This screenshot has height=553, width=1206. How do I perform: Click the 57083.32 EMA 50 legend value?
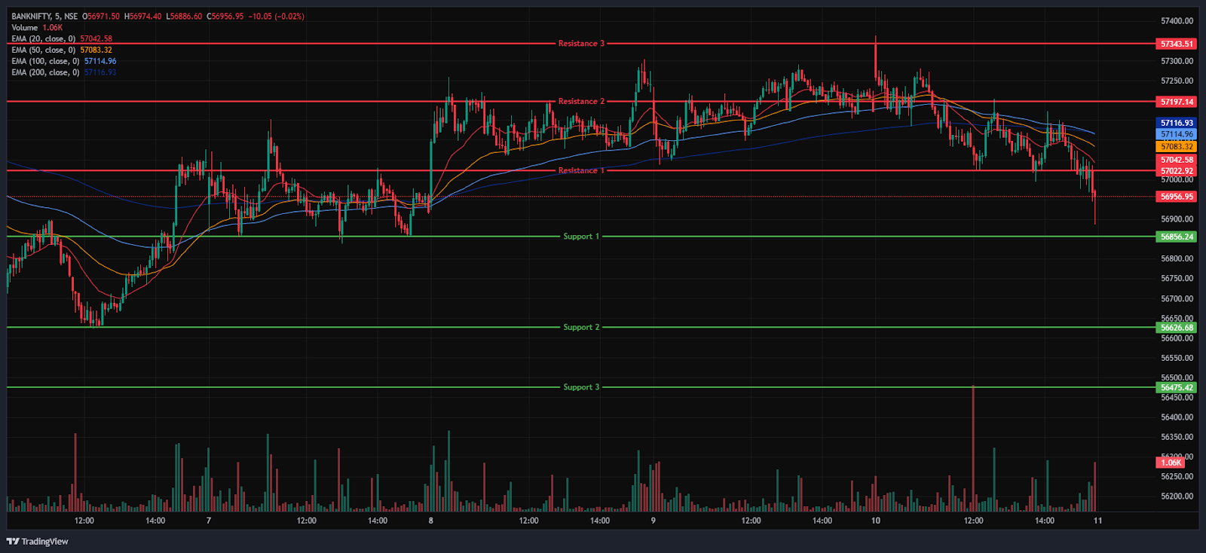point(96,50)
